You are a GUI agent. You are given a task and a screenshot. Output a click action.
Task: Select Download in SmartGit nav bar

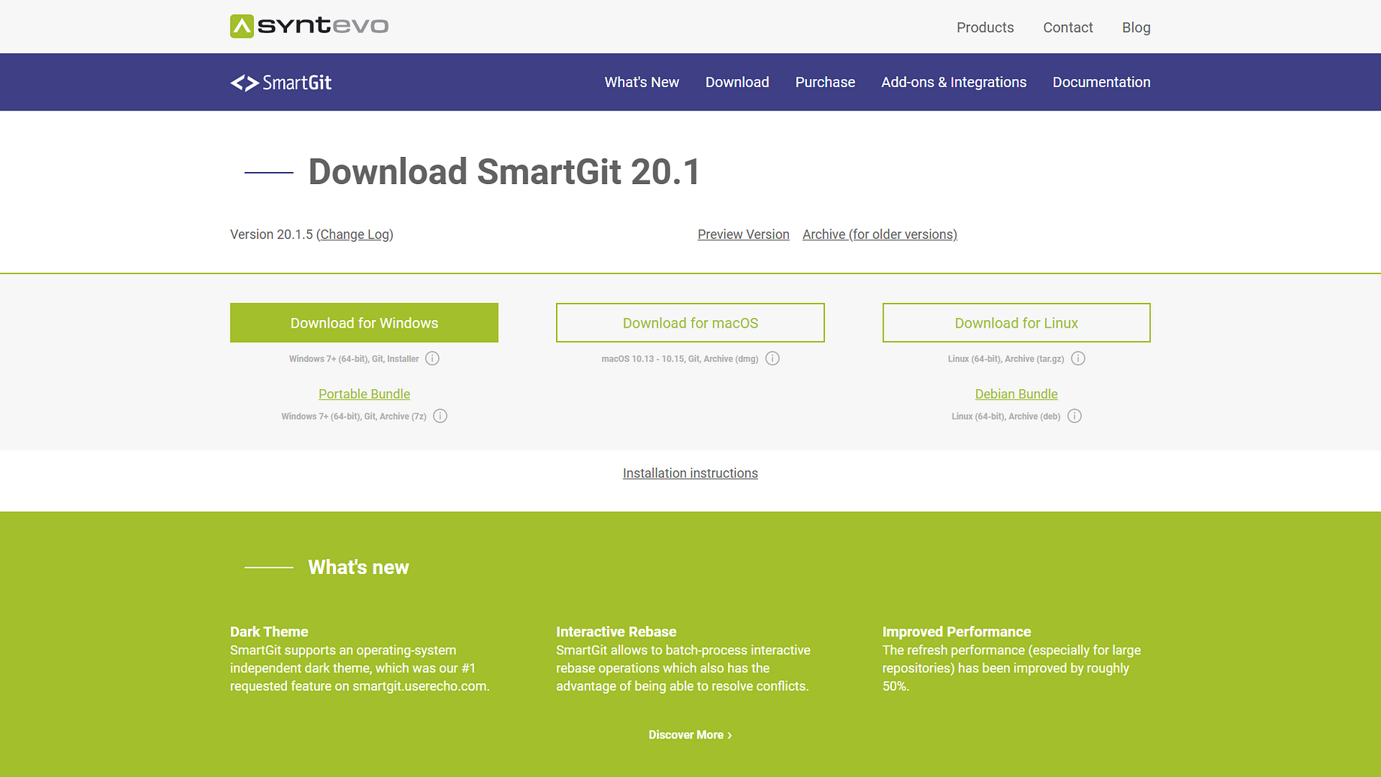(x=737, y=83)
